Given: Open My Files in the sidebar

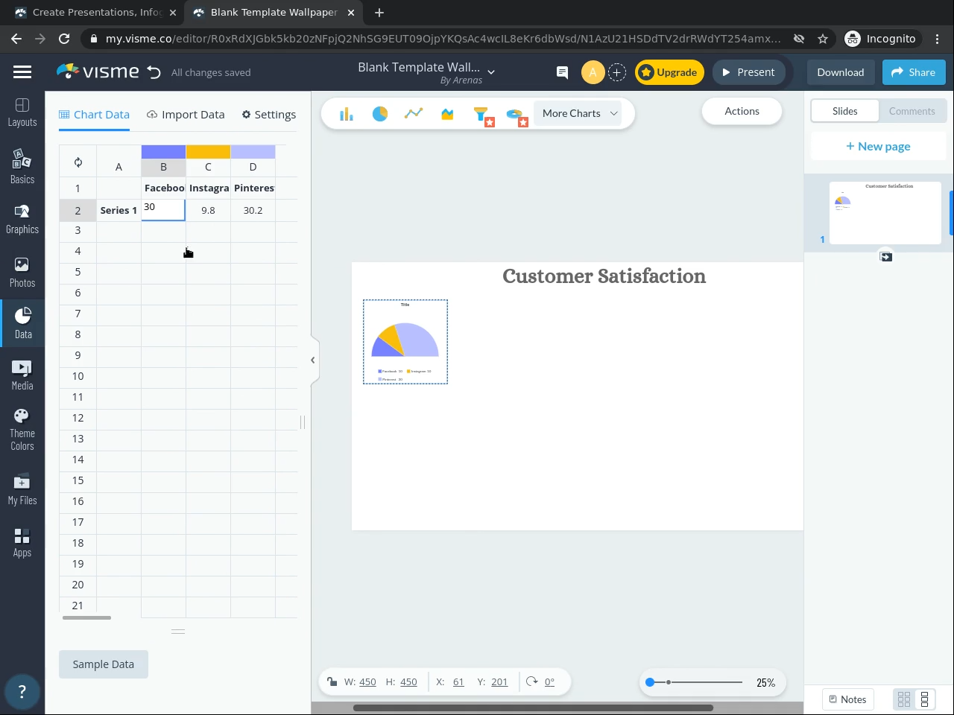Looking at the screenshot, I should [x=22, y=490].
